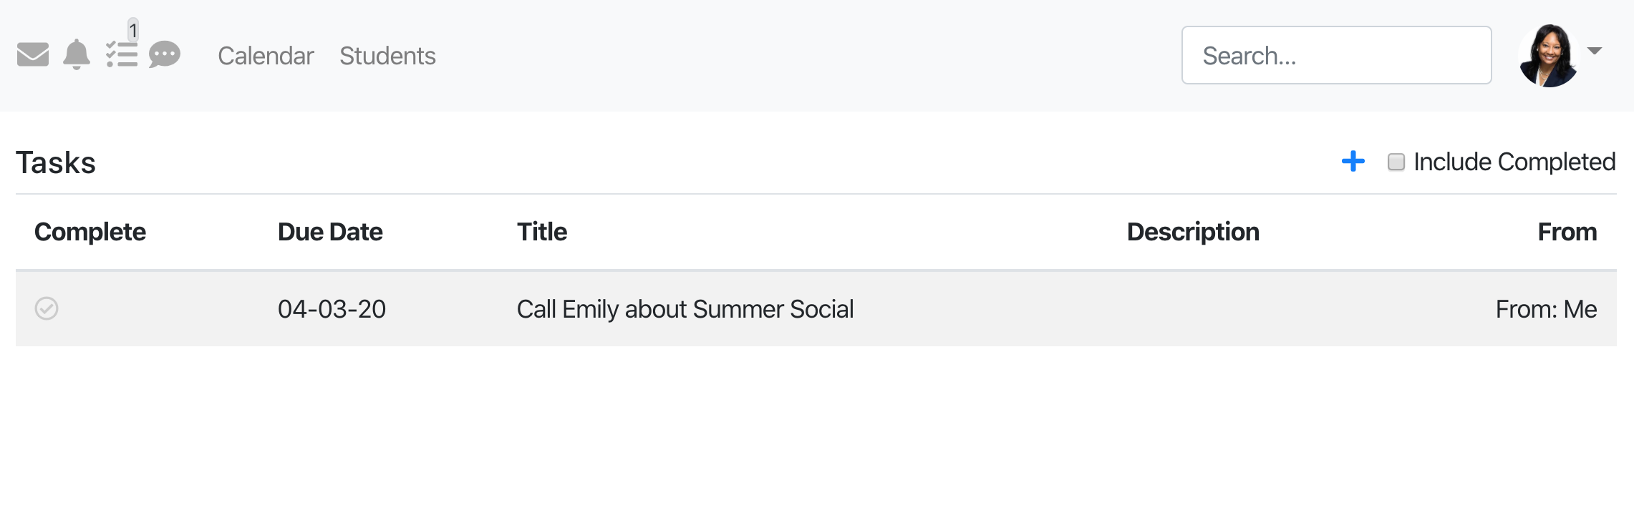Open the Call Emily about Summer Social task
1634x518 pixels.
coord(685,309)
